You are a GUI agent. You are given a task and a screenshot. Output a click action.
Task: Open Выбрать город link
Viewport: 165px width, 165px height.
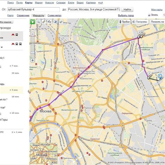click(126, 15)
